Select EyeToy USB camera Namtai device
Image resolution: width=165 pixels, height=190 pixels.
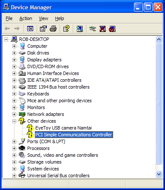(63, 128)
